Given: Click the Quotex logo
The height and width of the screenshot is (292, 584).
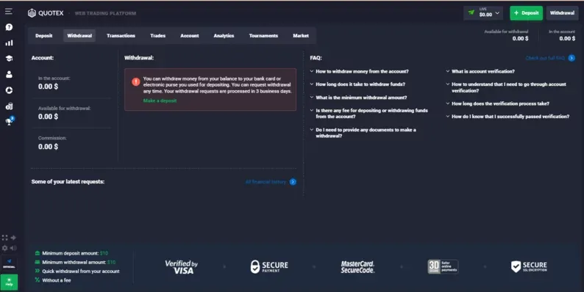Looking at the screenshot, I should (x=46, y=13).
